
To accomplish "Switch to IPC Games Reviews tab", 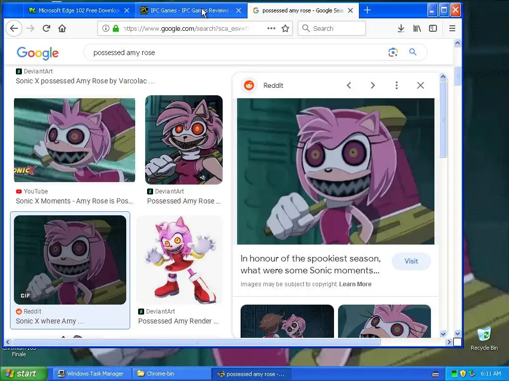I will [x=191, y=10].
